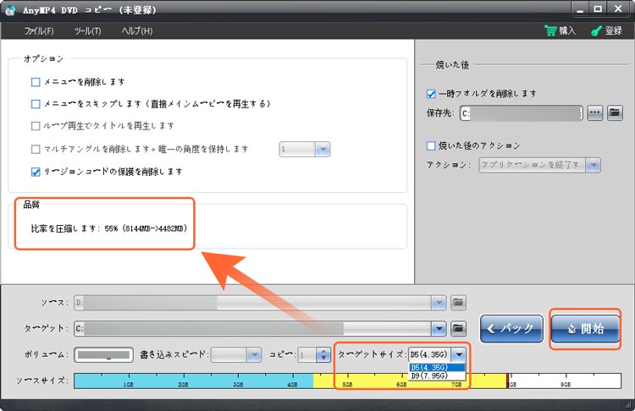Open the ツール(T) menu
635x411 pixels.
[87, 30]
